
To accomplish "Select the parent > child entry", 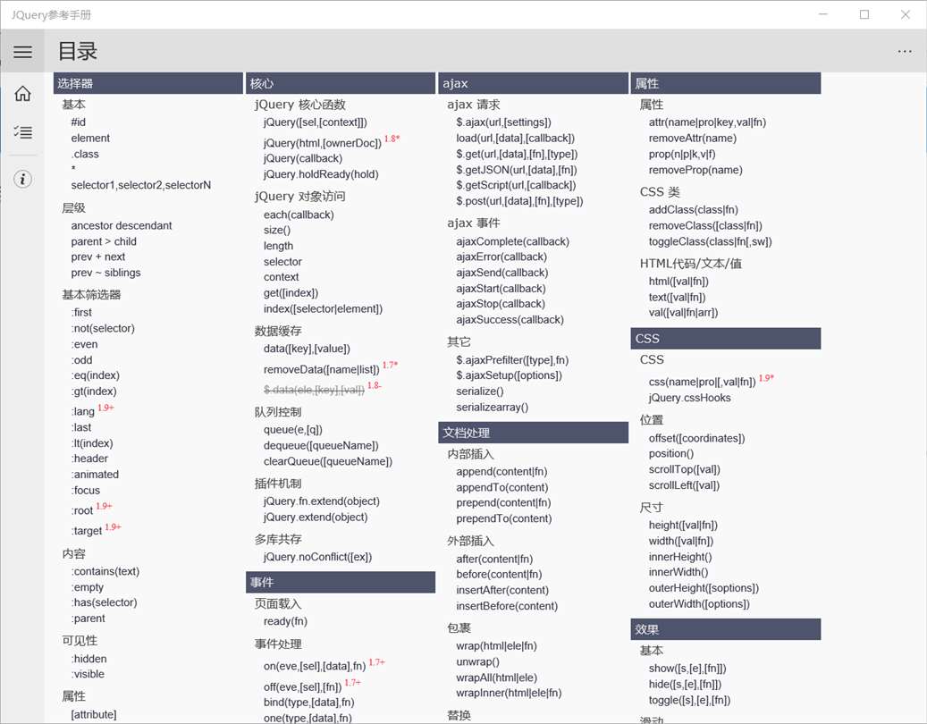I will (104, 241).
